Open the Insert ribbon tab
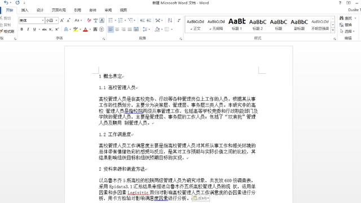The image size is (361, 203). (25, 10)
